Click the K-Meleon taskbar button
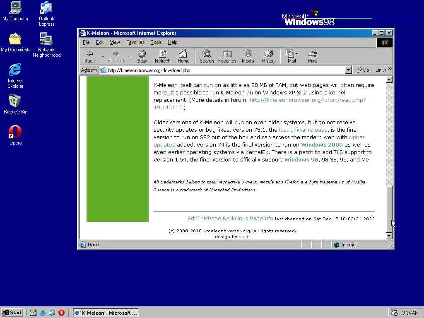 pyautogui.click(x=106, y=313)
